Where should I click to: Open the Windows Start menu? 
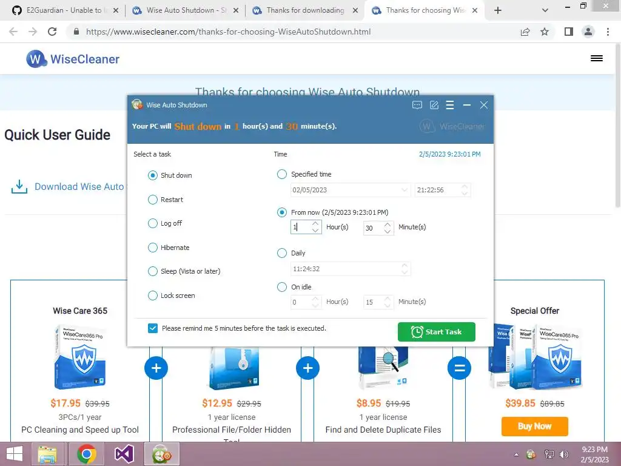(x=15, y=454)
